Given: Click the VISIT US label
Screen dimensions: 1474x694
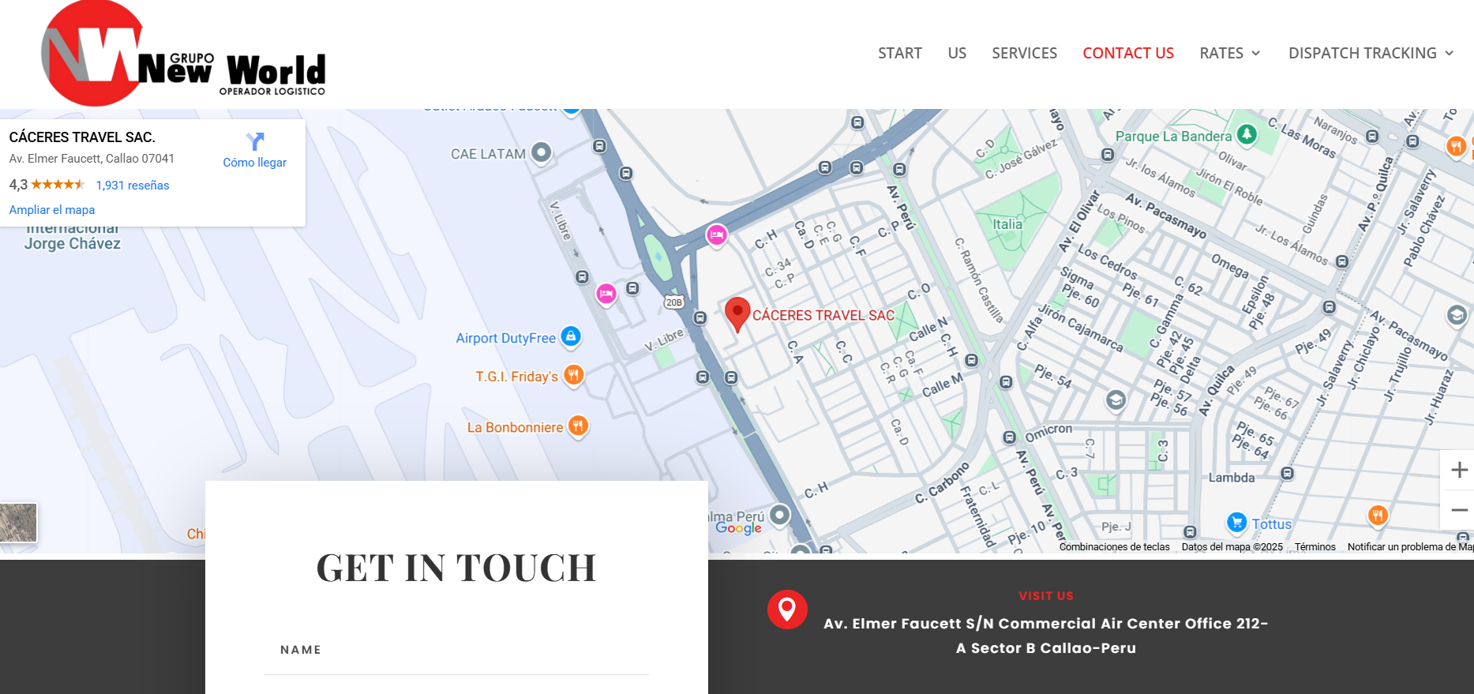Looking at the screenshot, I should pos(1046,596).
